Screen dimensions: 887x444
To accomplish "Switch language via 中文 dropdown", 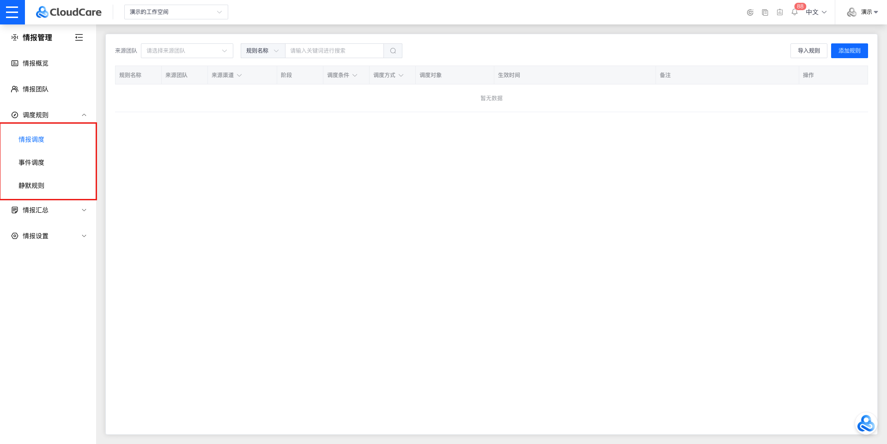I will 816,12.
